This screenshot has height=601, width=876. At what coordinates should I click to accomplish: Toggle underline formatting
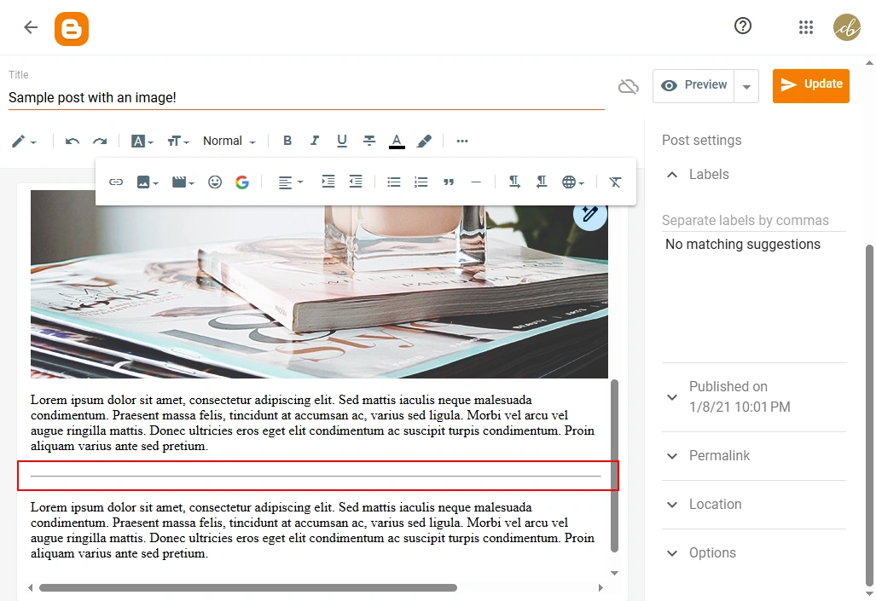click(x=342, y=142)
